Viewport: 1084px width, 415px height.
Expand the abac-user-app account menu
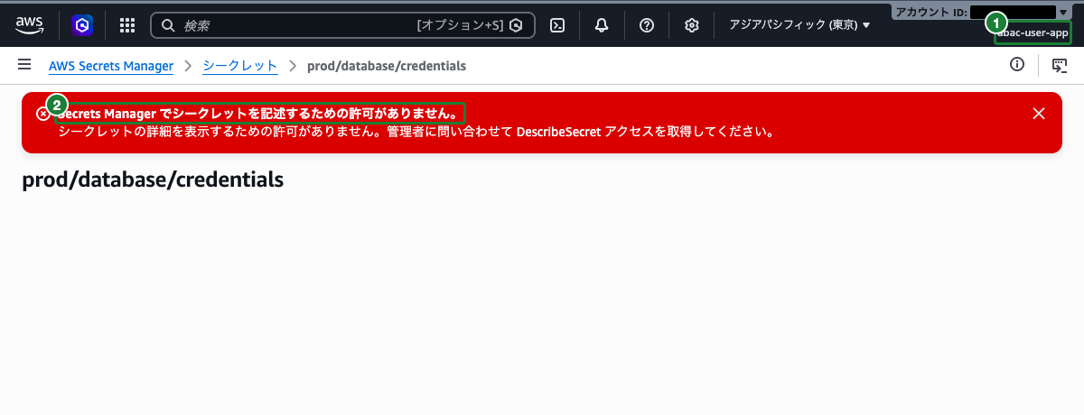pyautogui.click(x=1033, y=33)
